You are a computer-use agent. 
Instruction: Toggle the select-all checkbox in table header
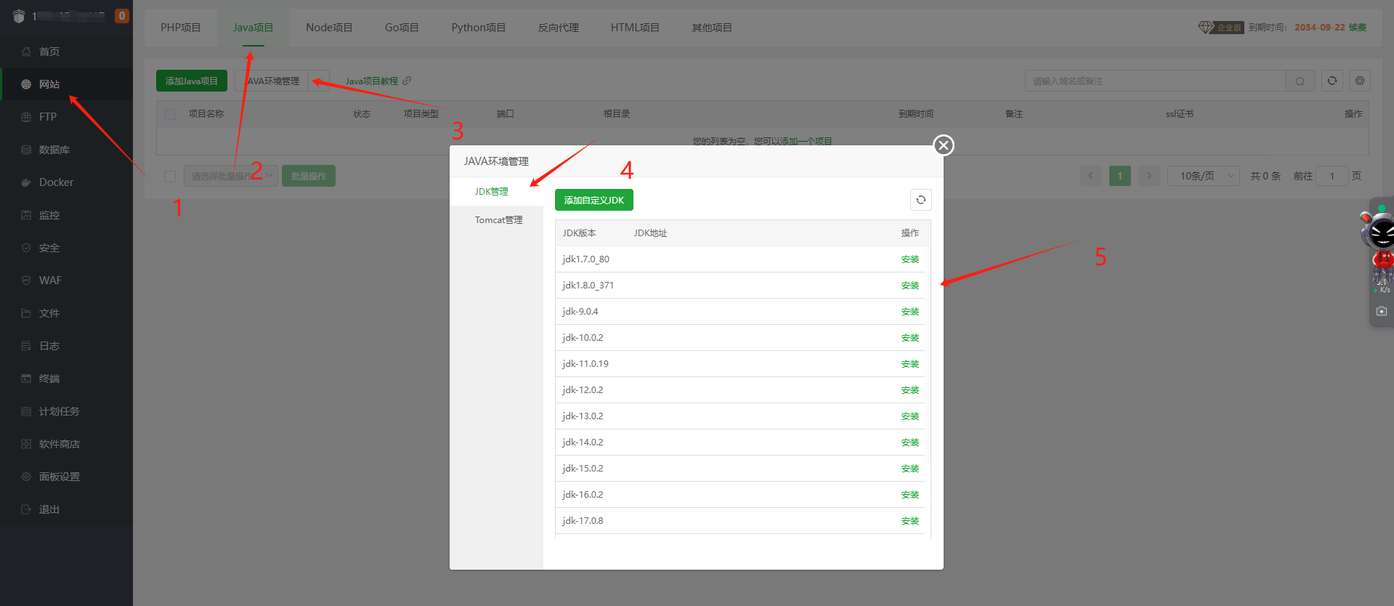170,114
